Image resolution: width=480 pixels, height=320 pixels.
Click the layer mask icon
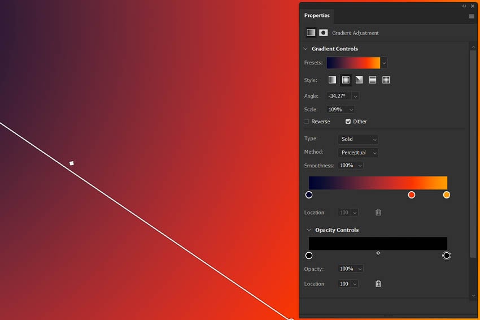(323, 32)
